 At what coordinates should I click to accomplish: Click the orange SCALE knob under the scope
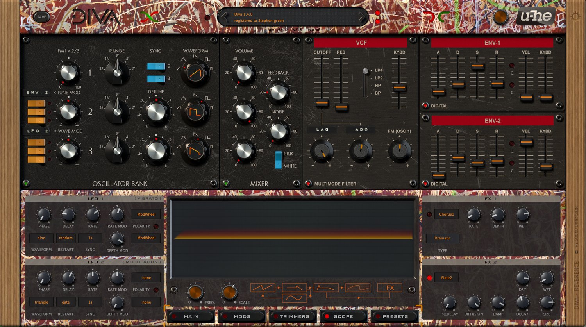[230, 292]
